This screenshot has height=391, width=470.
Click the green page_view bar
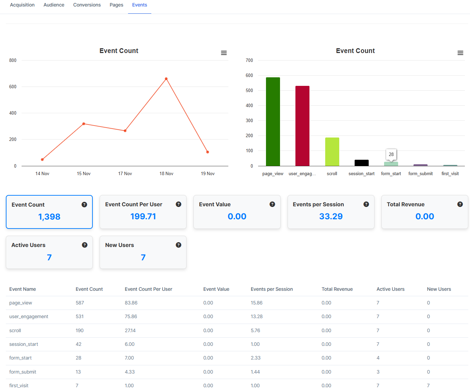point(273,122)
